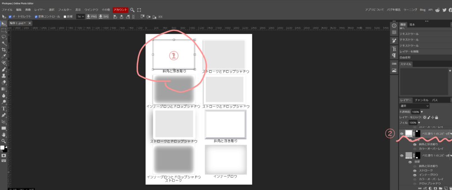The width and height of the screenshot is (452, 190).
Task: Click the red アカウント button
Action: (120, 9)
